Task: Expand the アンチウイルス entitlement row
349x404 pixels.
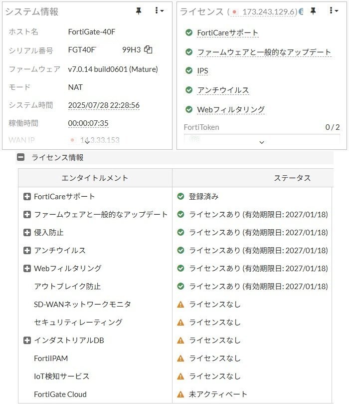Action: click(x=27, y=250)
